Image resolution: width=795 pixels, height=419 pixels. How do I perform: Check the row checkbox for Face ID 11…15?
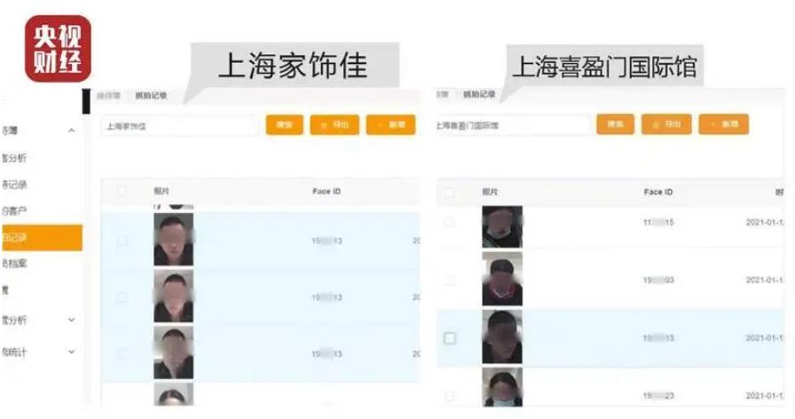[449, 222]
